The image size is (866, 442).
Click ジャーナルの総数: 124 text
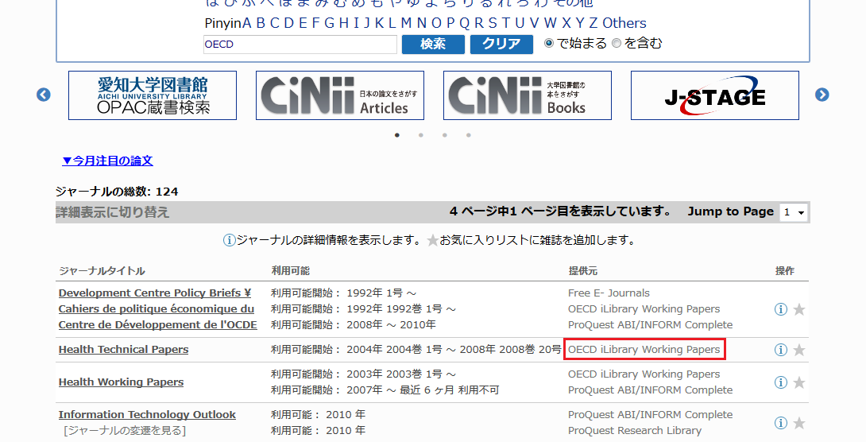pyautogui.click(x=117, y=192)
